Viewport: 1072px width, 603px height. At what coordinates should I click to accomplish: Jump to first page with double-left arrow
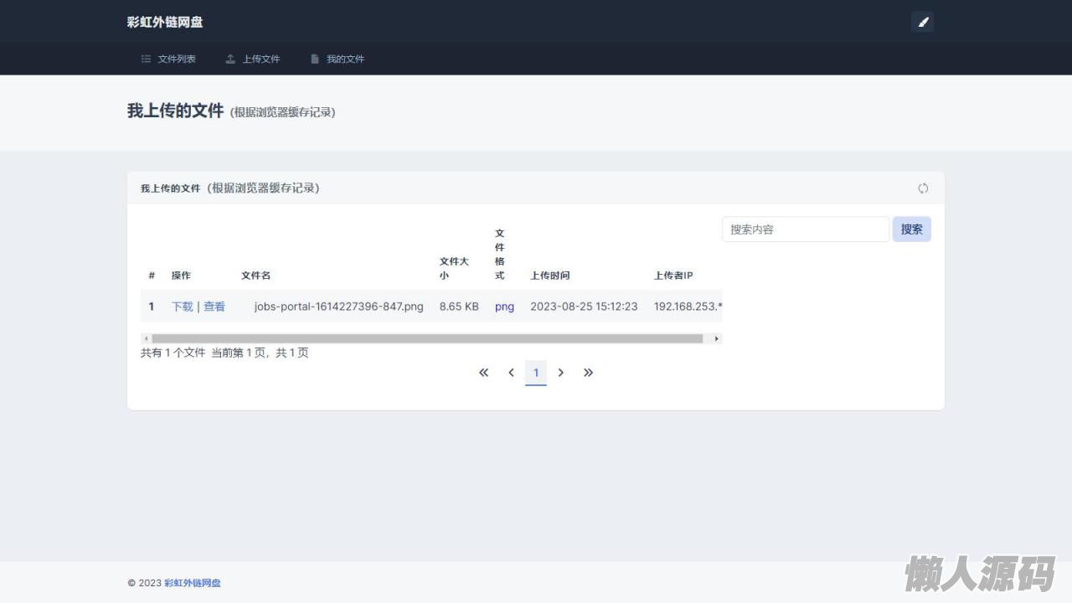click(483, 373)
